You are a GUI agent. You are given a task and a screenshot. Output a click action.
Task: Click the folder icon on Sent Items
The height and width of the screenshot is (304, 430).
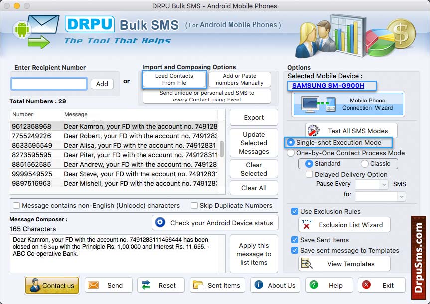[x=198, y=285]
